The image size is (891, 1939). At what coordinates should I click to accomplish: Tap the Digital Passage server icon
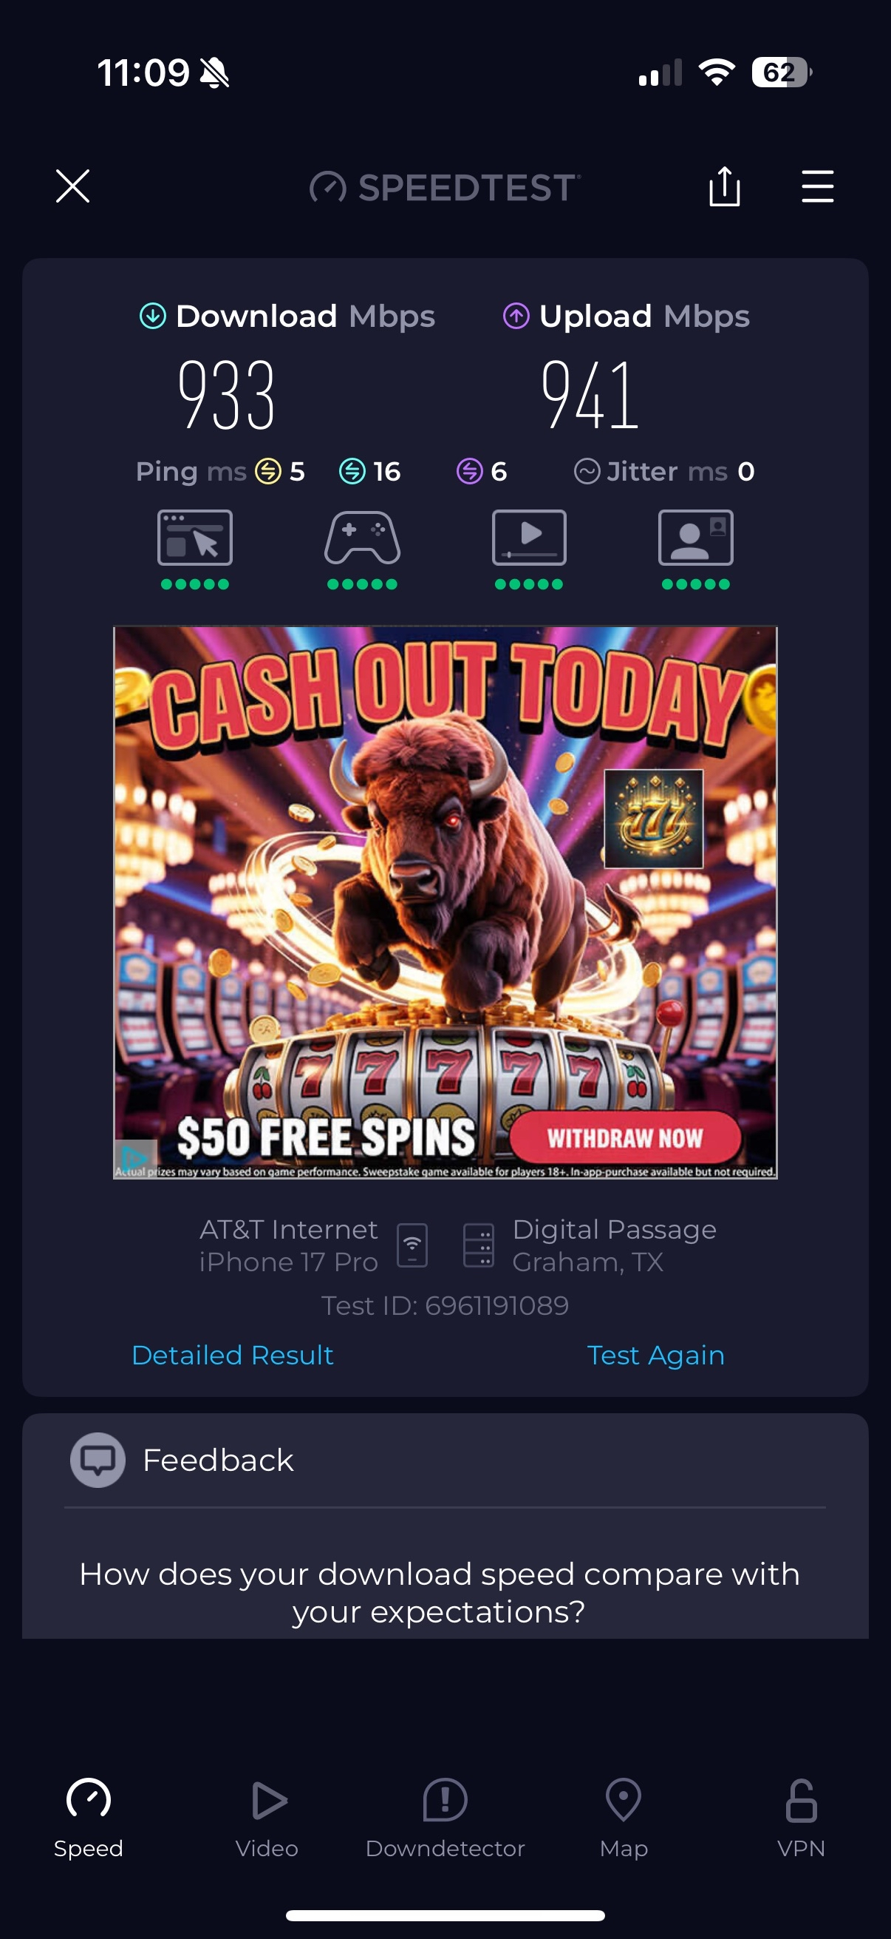tap(479, 1245)
